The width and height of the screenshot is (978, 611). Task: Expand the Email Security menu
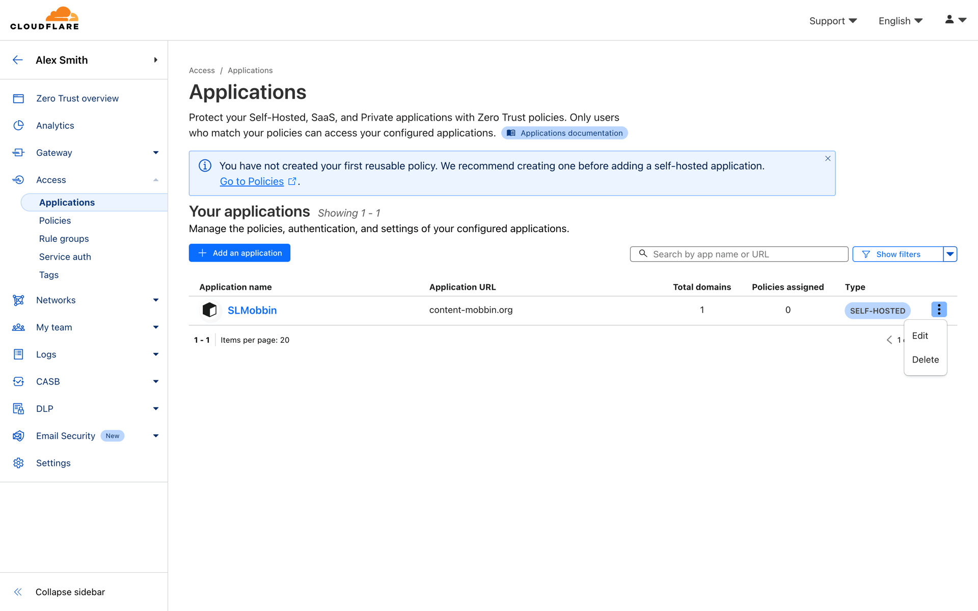tap(156, 436)
